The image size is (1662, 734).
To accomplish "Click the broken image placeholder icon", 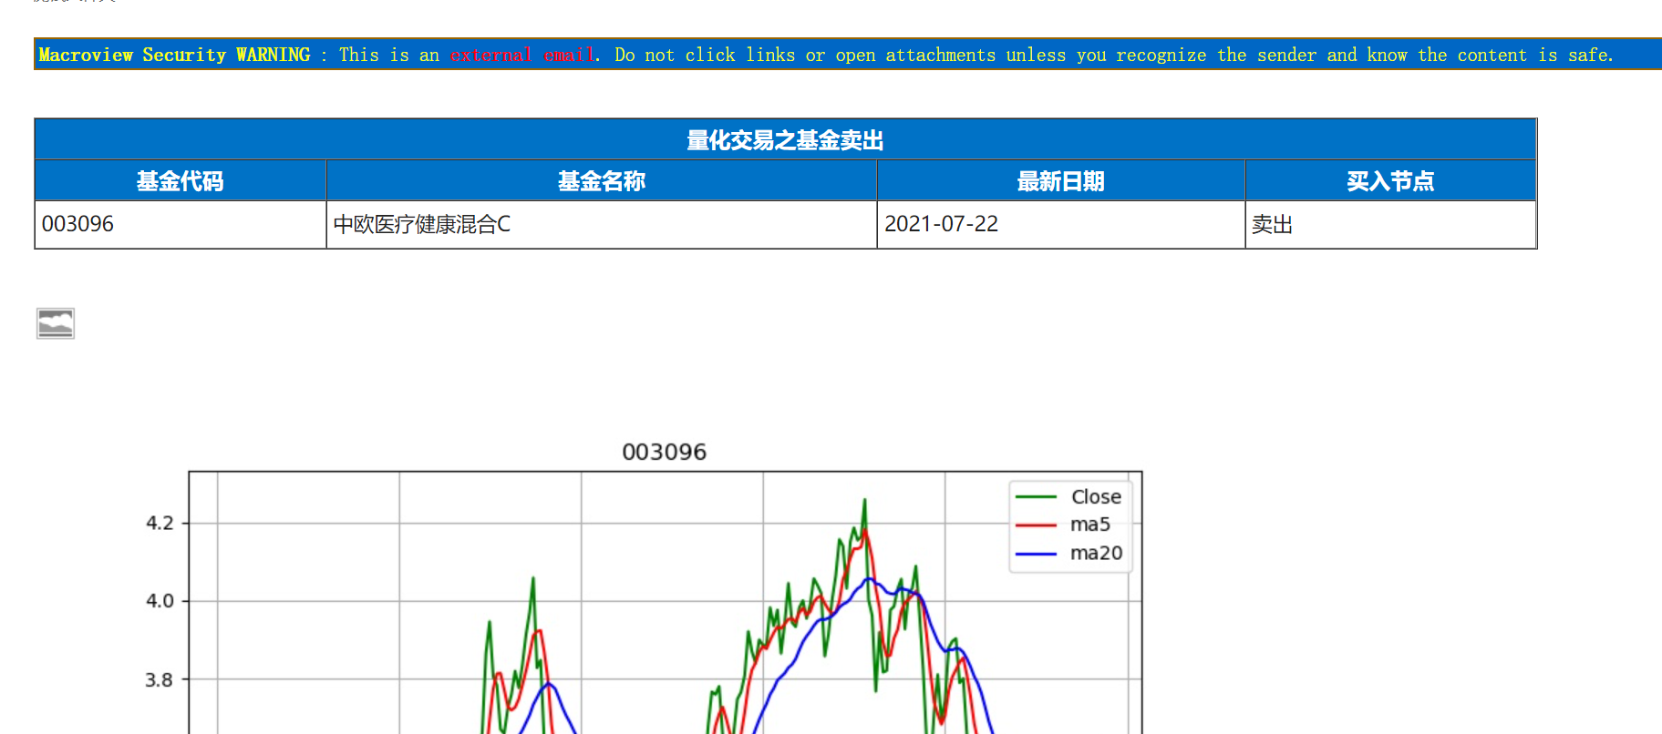I will click(56, 323).
